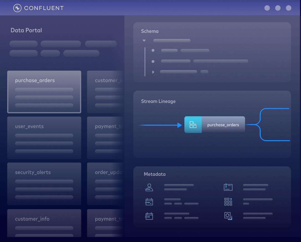Click the gear-in-square icon in Metadata

228,216
